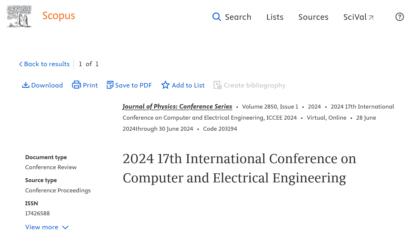413x234 pixels.
Task: Click the Back to results chevron
Action: coord(21,64)
